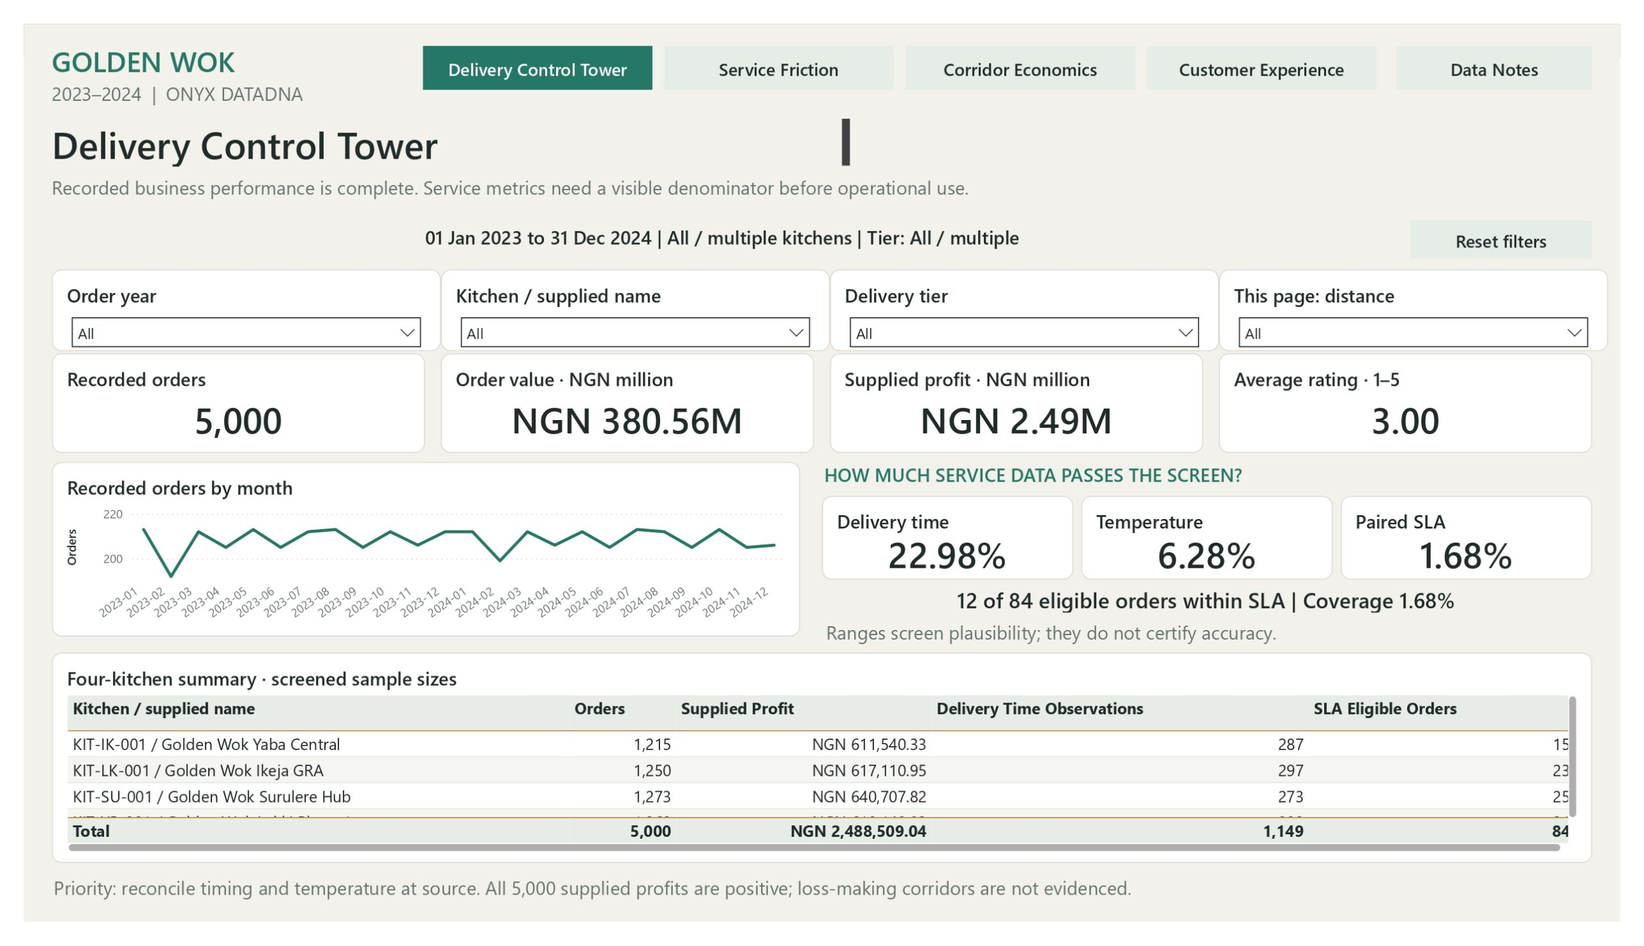The image size is (1644, 946).
Task: Click the 2023-03 axis label on chart
Action: 173,602
